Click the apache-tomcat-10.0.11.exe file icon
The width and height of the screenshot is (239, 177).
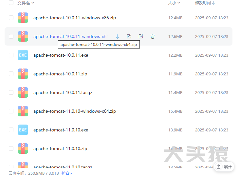[23, 55]
